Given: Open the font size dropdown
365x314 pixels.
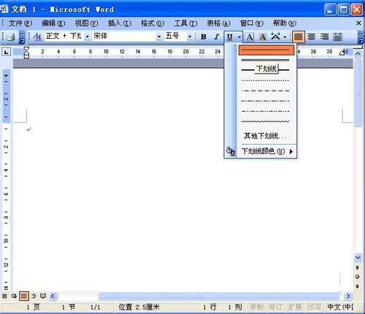Looking at the screenshot, I should pos(190,37).
